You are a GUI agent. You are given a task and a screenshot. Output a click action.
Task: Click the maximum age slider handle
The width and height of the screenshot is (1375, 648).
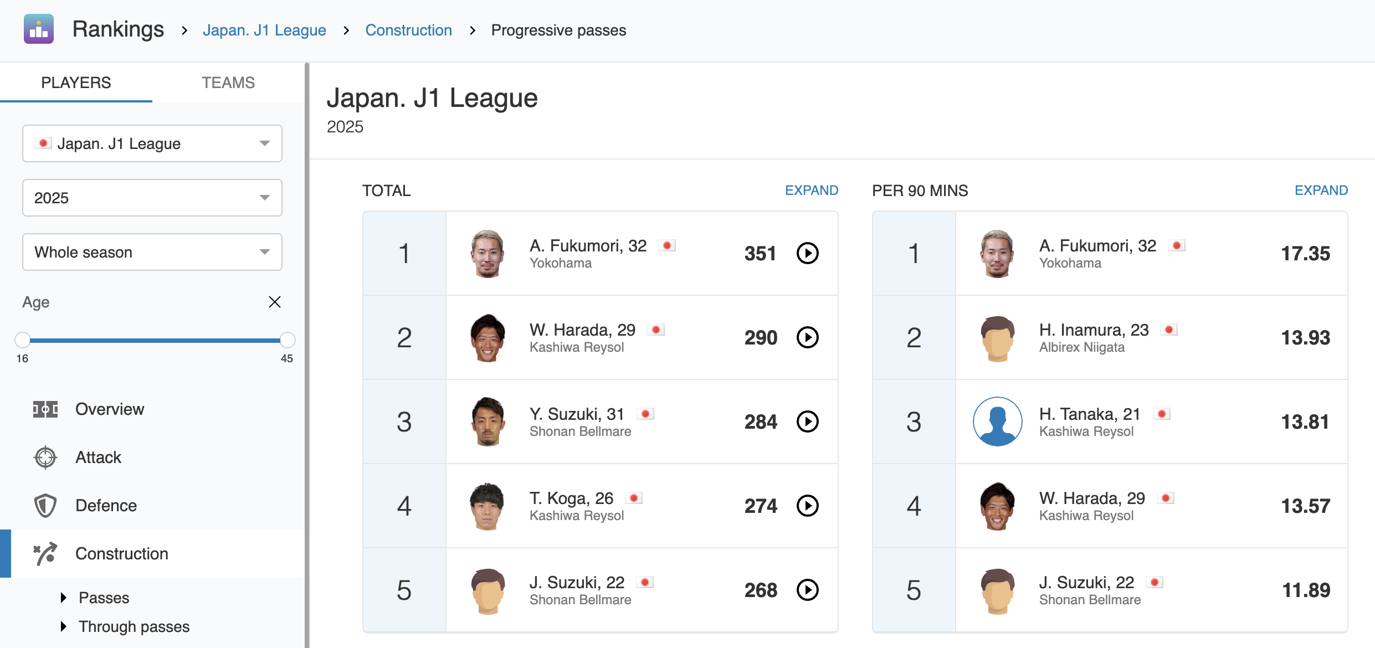point(288,340)
